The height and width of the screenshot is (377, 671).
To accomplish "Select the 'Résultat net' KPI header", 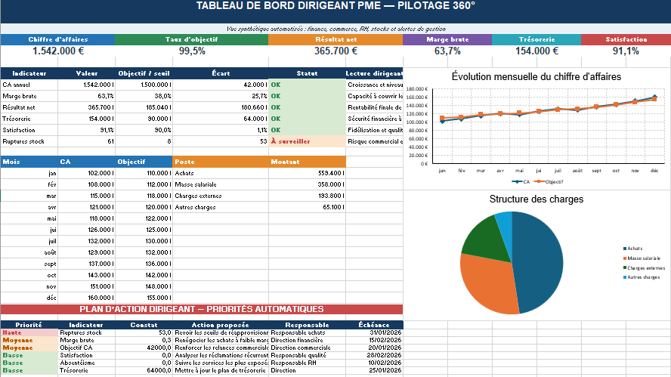I will 335,39.
